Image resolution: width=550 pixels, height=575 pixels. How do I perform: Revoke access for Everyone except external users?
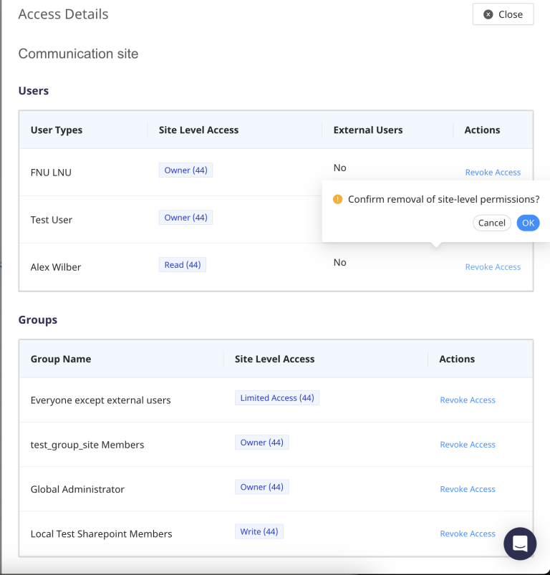[x=468, y=400]
